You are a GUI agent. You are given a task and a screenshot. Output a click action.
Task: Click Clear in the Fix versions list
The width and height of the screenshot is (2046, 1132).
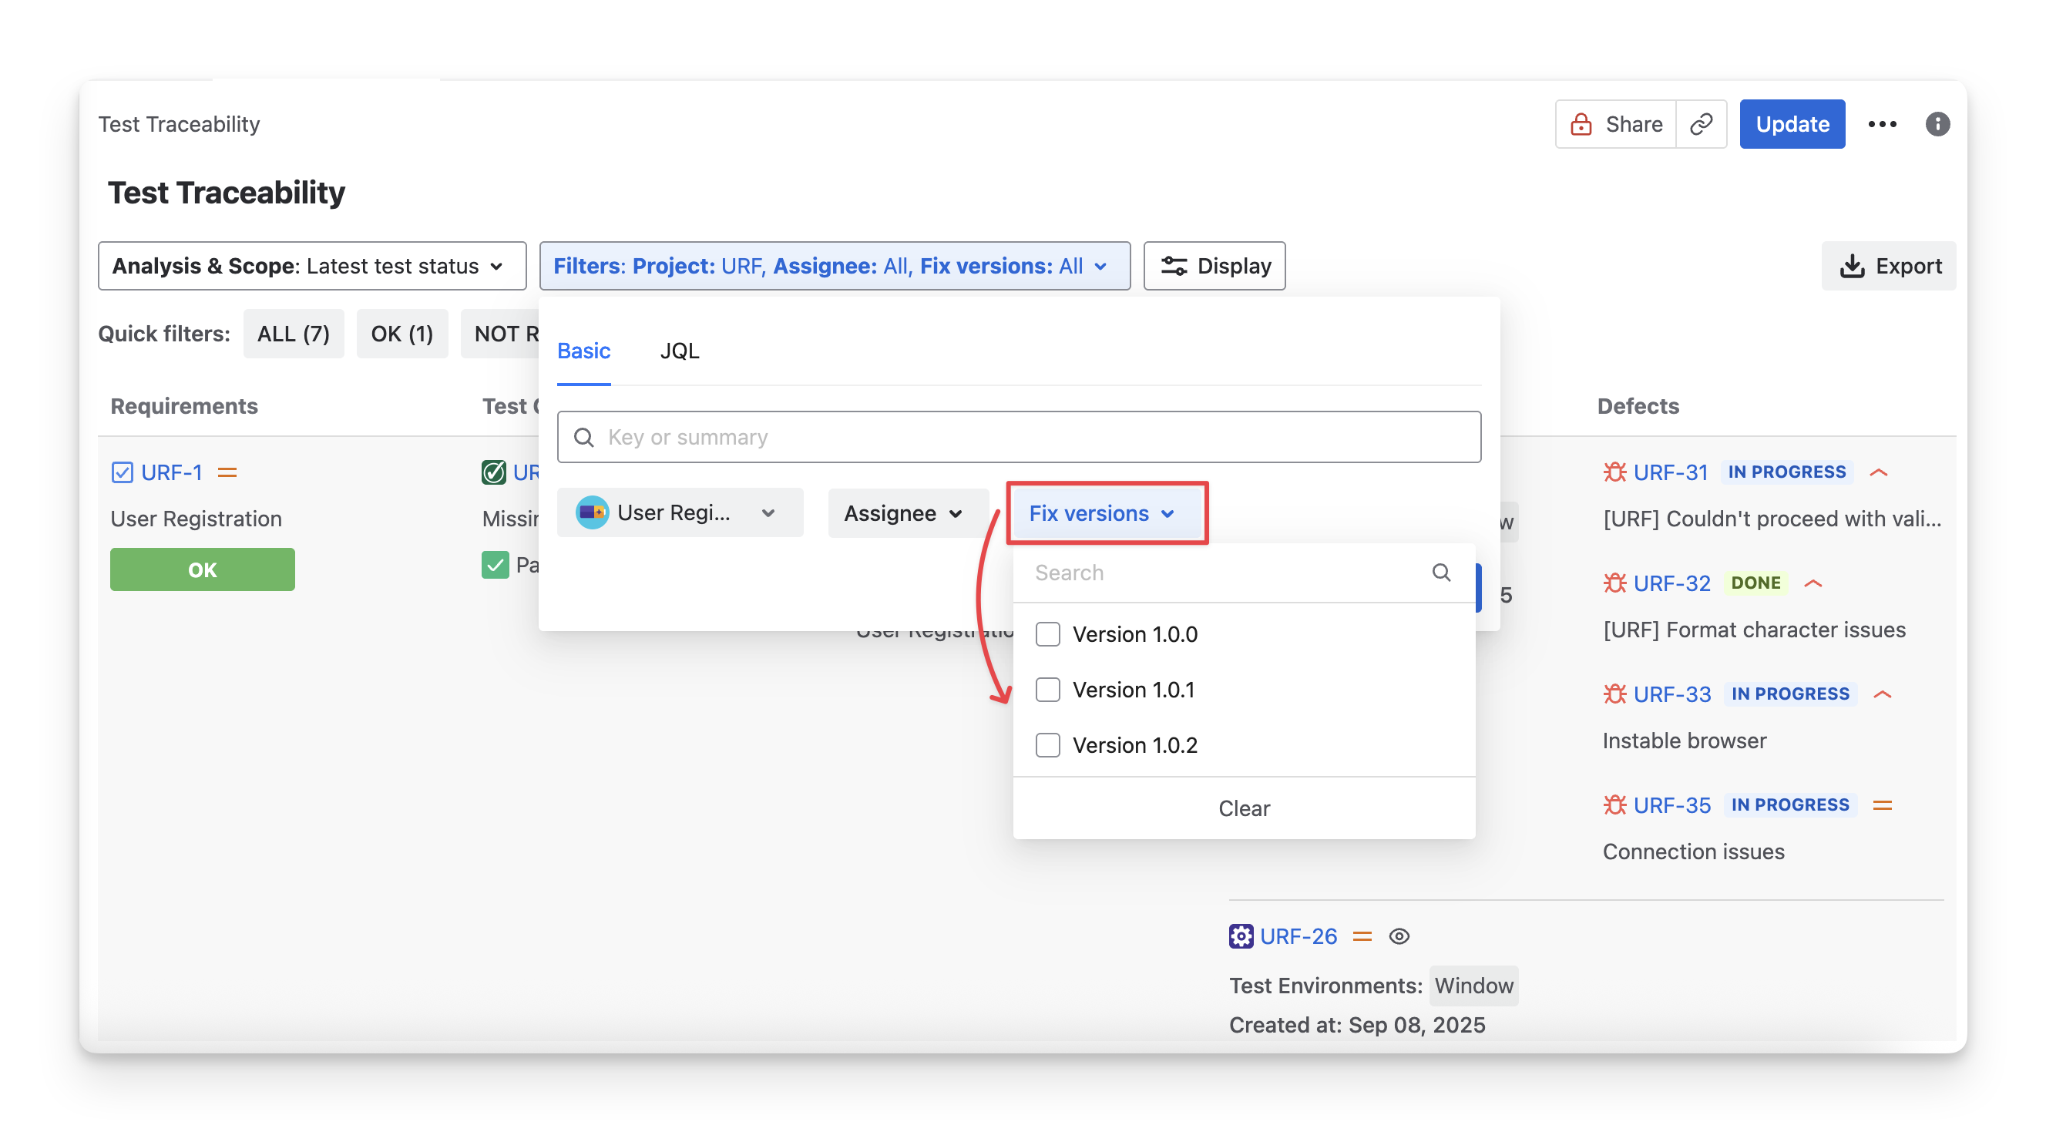[1243, 808]
